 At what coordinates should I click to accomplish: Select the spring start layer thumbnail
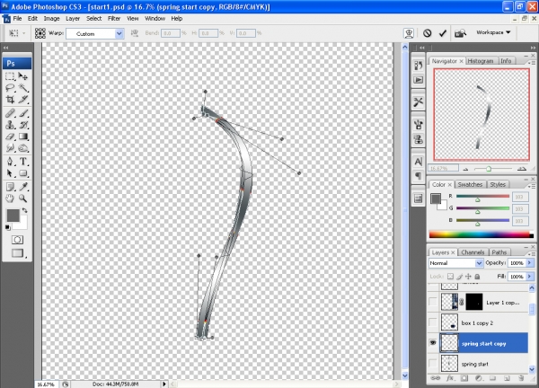(449, 363)
